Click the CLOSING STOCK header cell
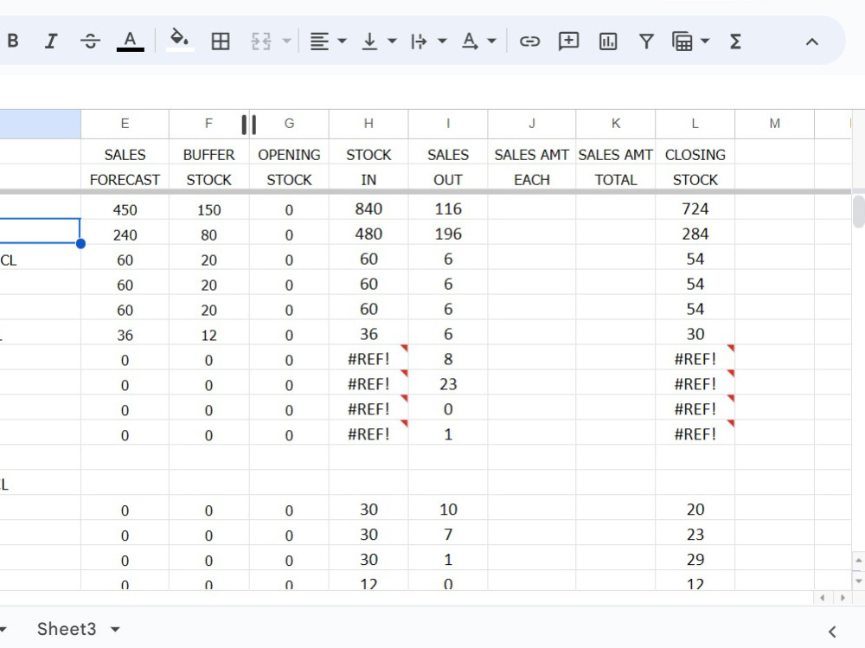The image size is (865, 648). coord(695,167)
